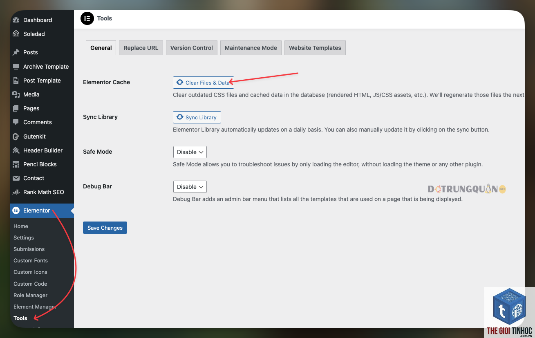Viewport: 535px width, 338px height.
Task: Click the Safe Mode setting label
Action: point(97,152)
